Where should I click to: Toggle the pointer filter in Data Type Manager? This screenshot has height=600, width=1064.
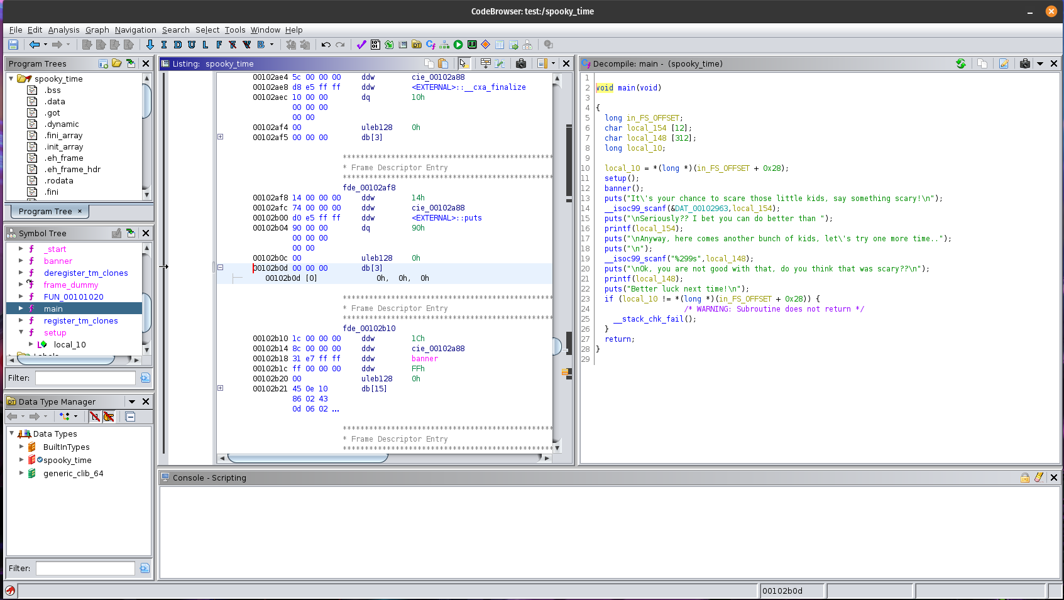click(x=109, y=417)
